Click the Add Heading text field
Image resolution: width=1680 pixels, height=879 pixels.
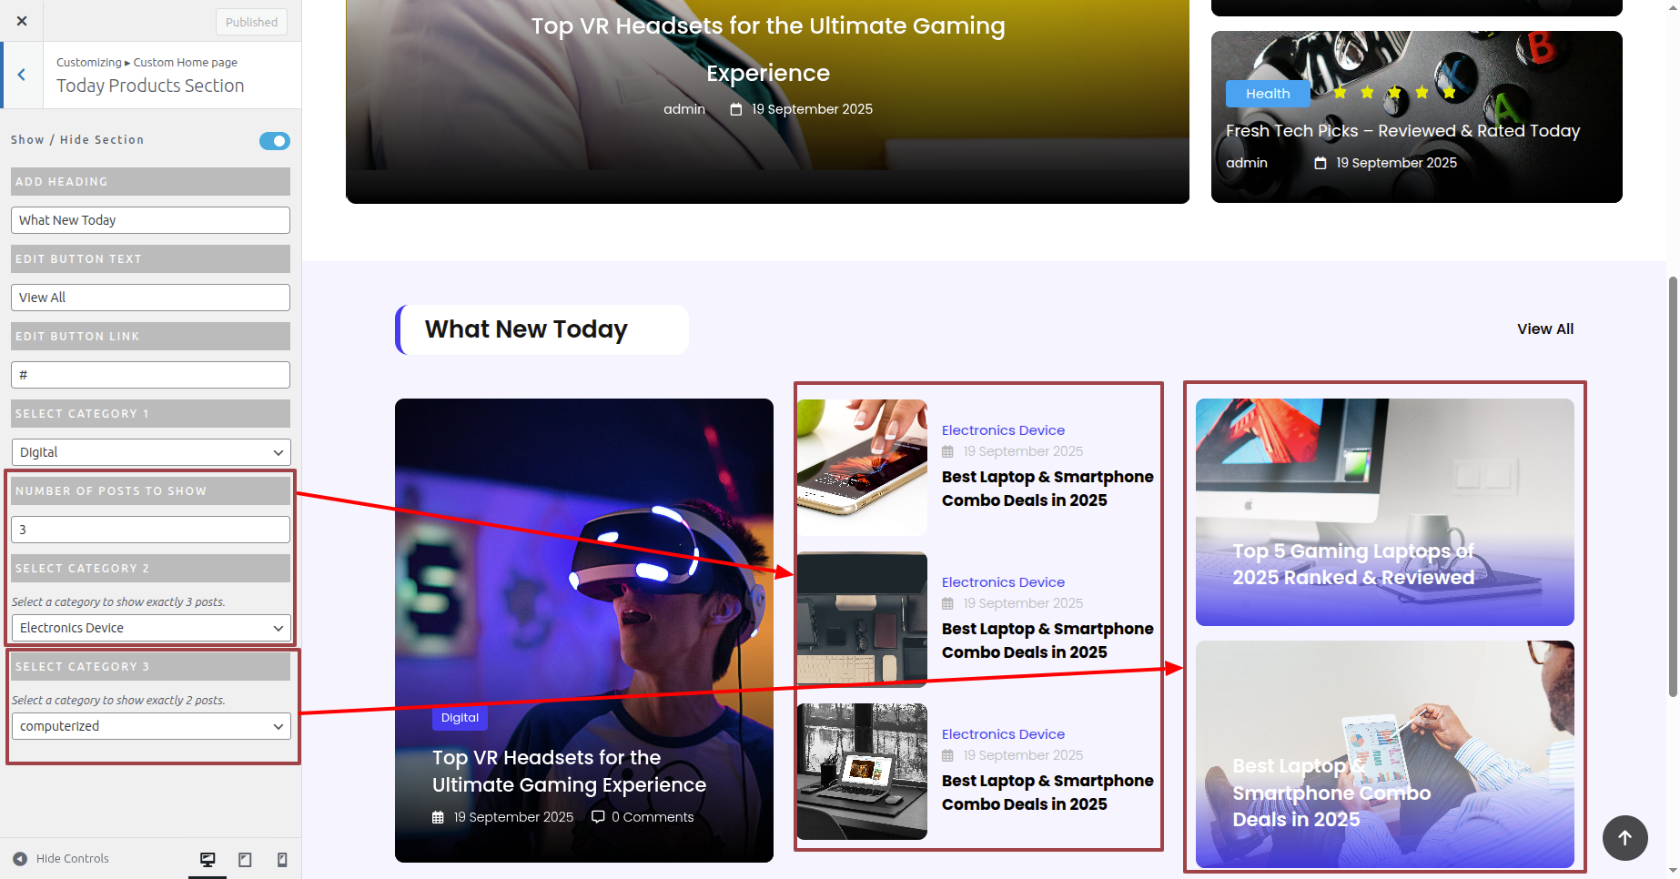[x=151, y=220]
